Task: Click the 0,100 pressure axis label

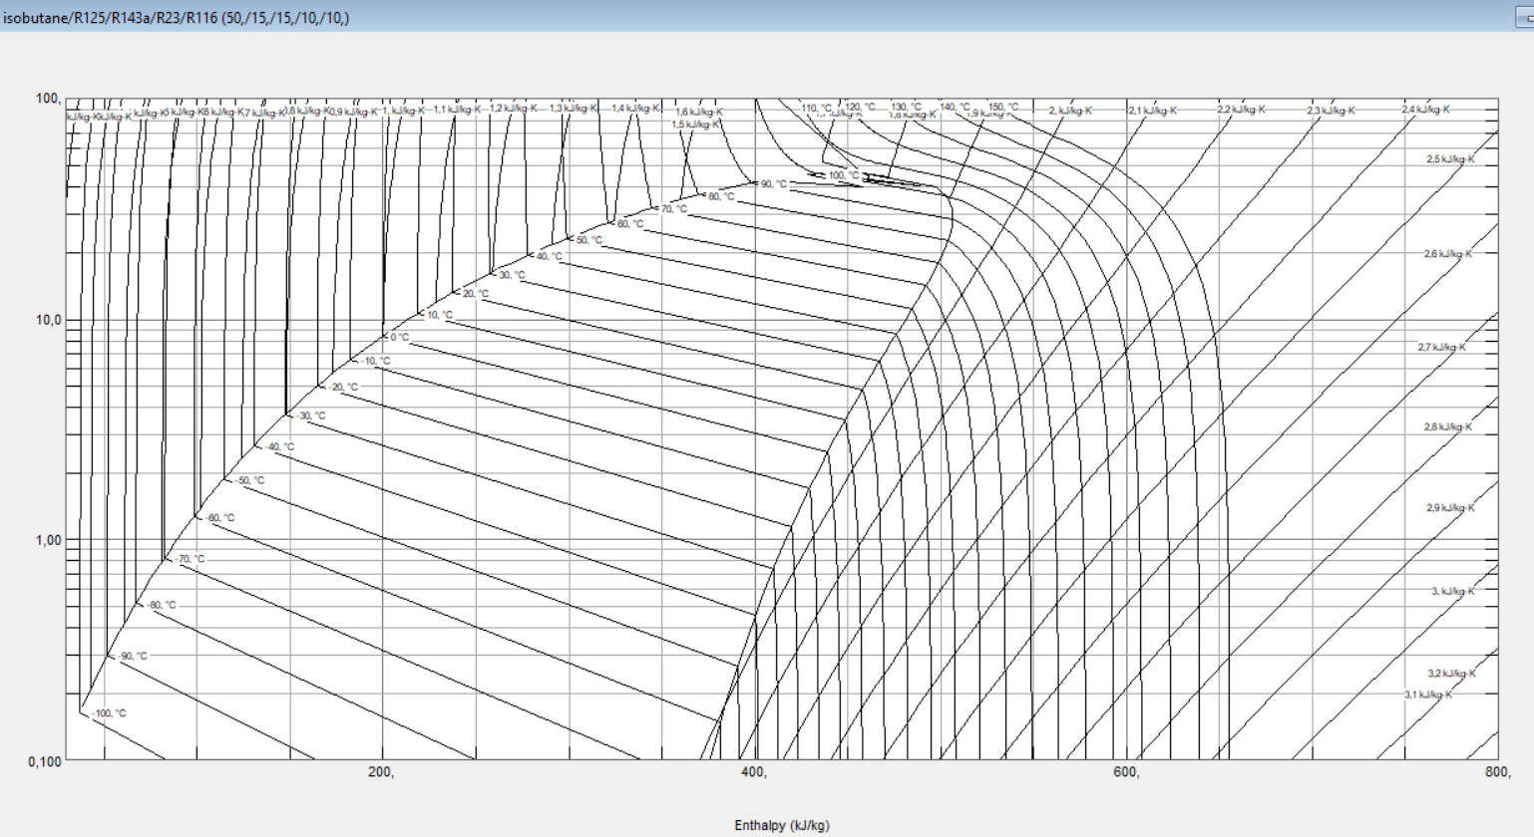Action: click(45, 761)
